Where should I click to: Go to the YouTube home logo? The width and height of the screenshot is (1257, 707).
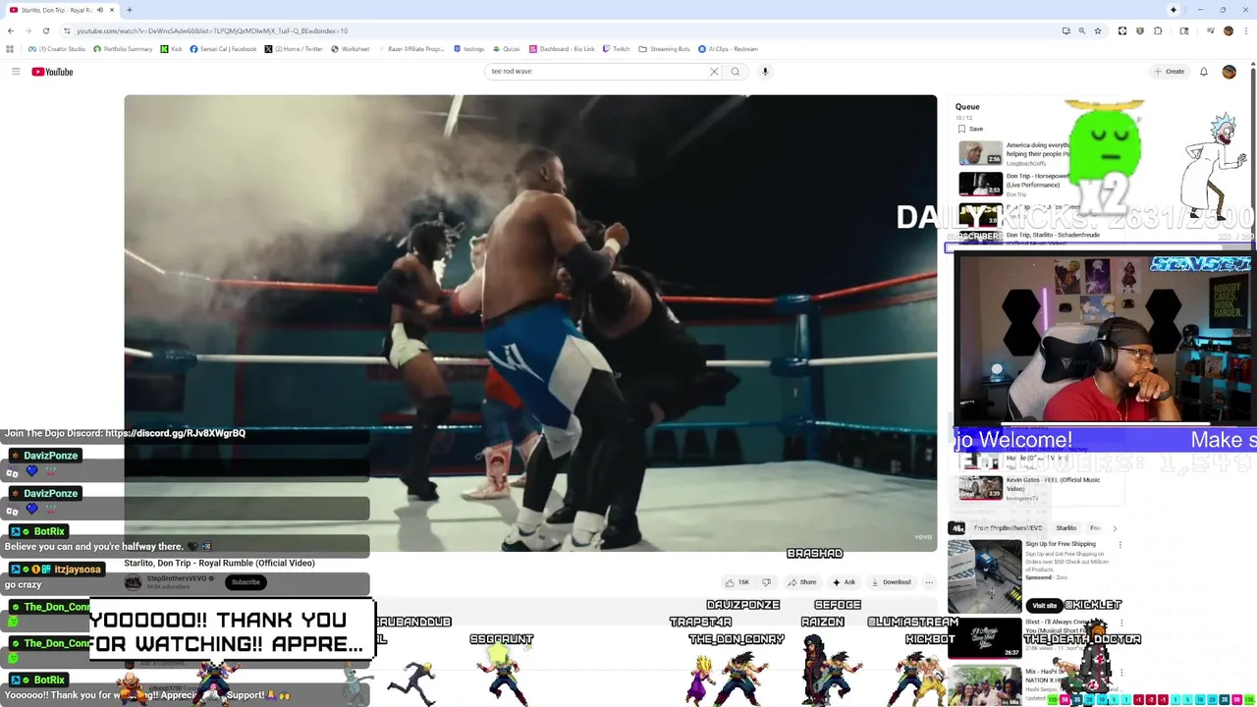[52, 72]
